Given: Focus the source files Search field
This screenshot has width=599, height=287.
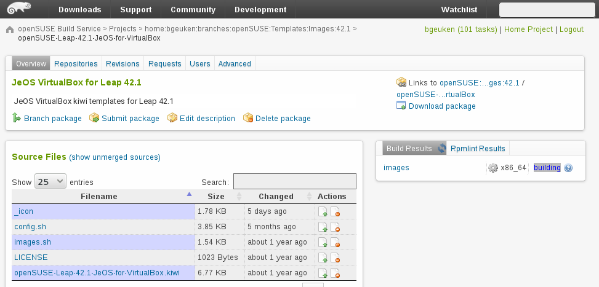Looking at the screenshot, I should click(294, 181).
